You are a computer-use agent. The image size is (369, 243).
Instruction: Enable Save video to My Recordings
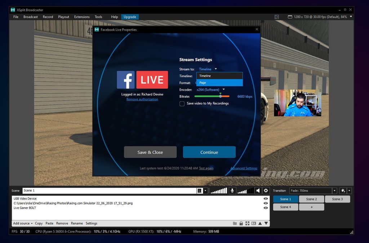182,103
